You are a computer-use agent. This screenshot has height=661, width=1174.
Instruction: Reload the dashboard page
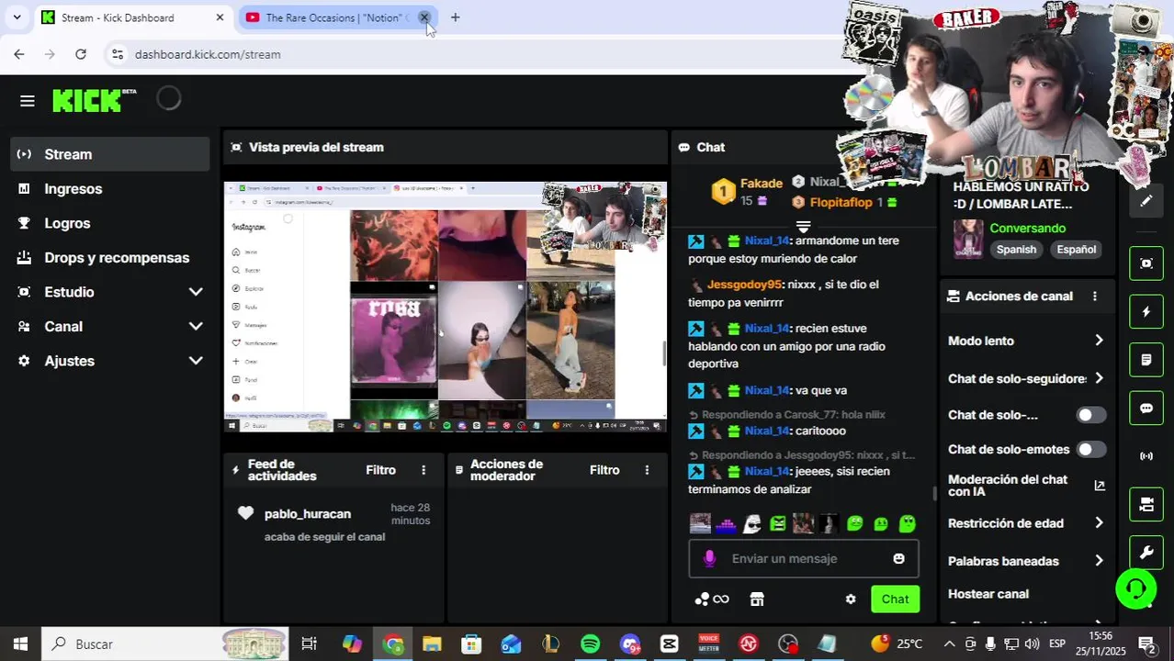point(81,54)
